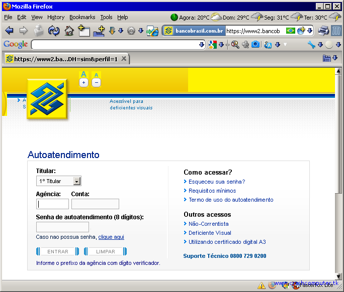Reload the page with the refresh arrows icon
Viewport: 344px width, 292px height.
[x=54, y=31]
